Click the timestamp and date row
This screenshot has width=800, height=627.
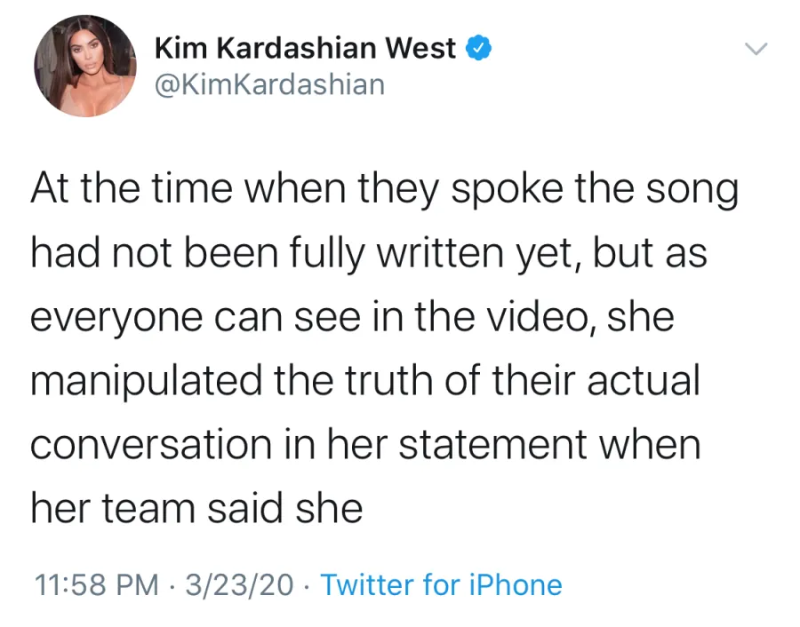tap(293, 585)
